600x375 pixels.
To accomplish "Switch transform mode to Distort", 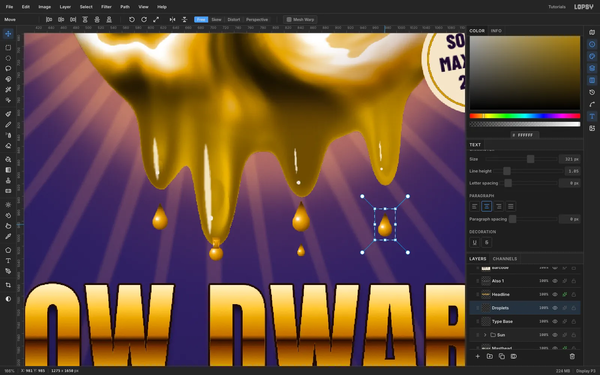I will tap(234, 19).
